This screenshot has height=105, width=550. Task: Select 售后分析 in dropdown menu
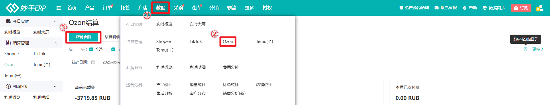coord(164,93)
